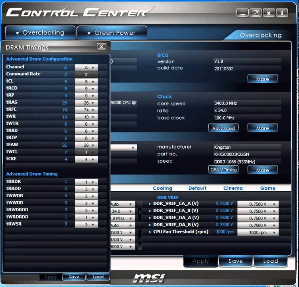Click Save in DRAM Timings panel
The width and height of the screenshot is (299, 287).
tap(74, 277)
